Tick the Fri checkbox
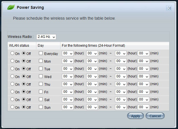This screenshot has width=178, height=129. pos(41,91)
